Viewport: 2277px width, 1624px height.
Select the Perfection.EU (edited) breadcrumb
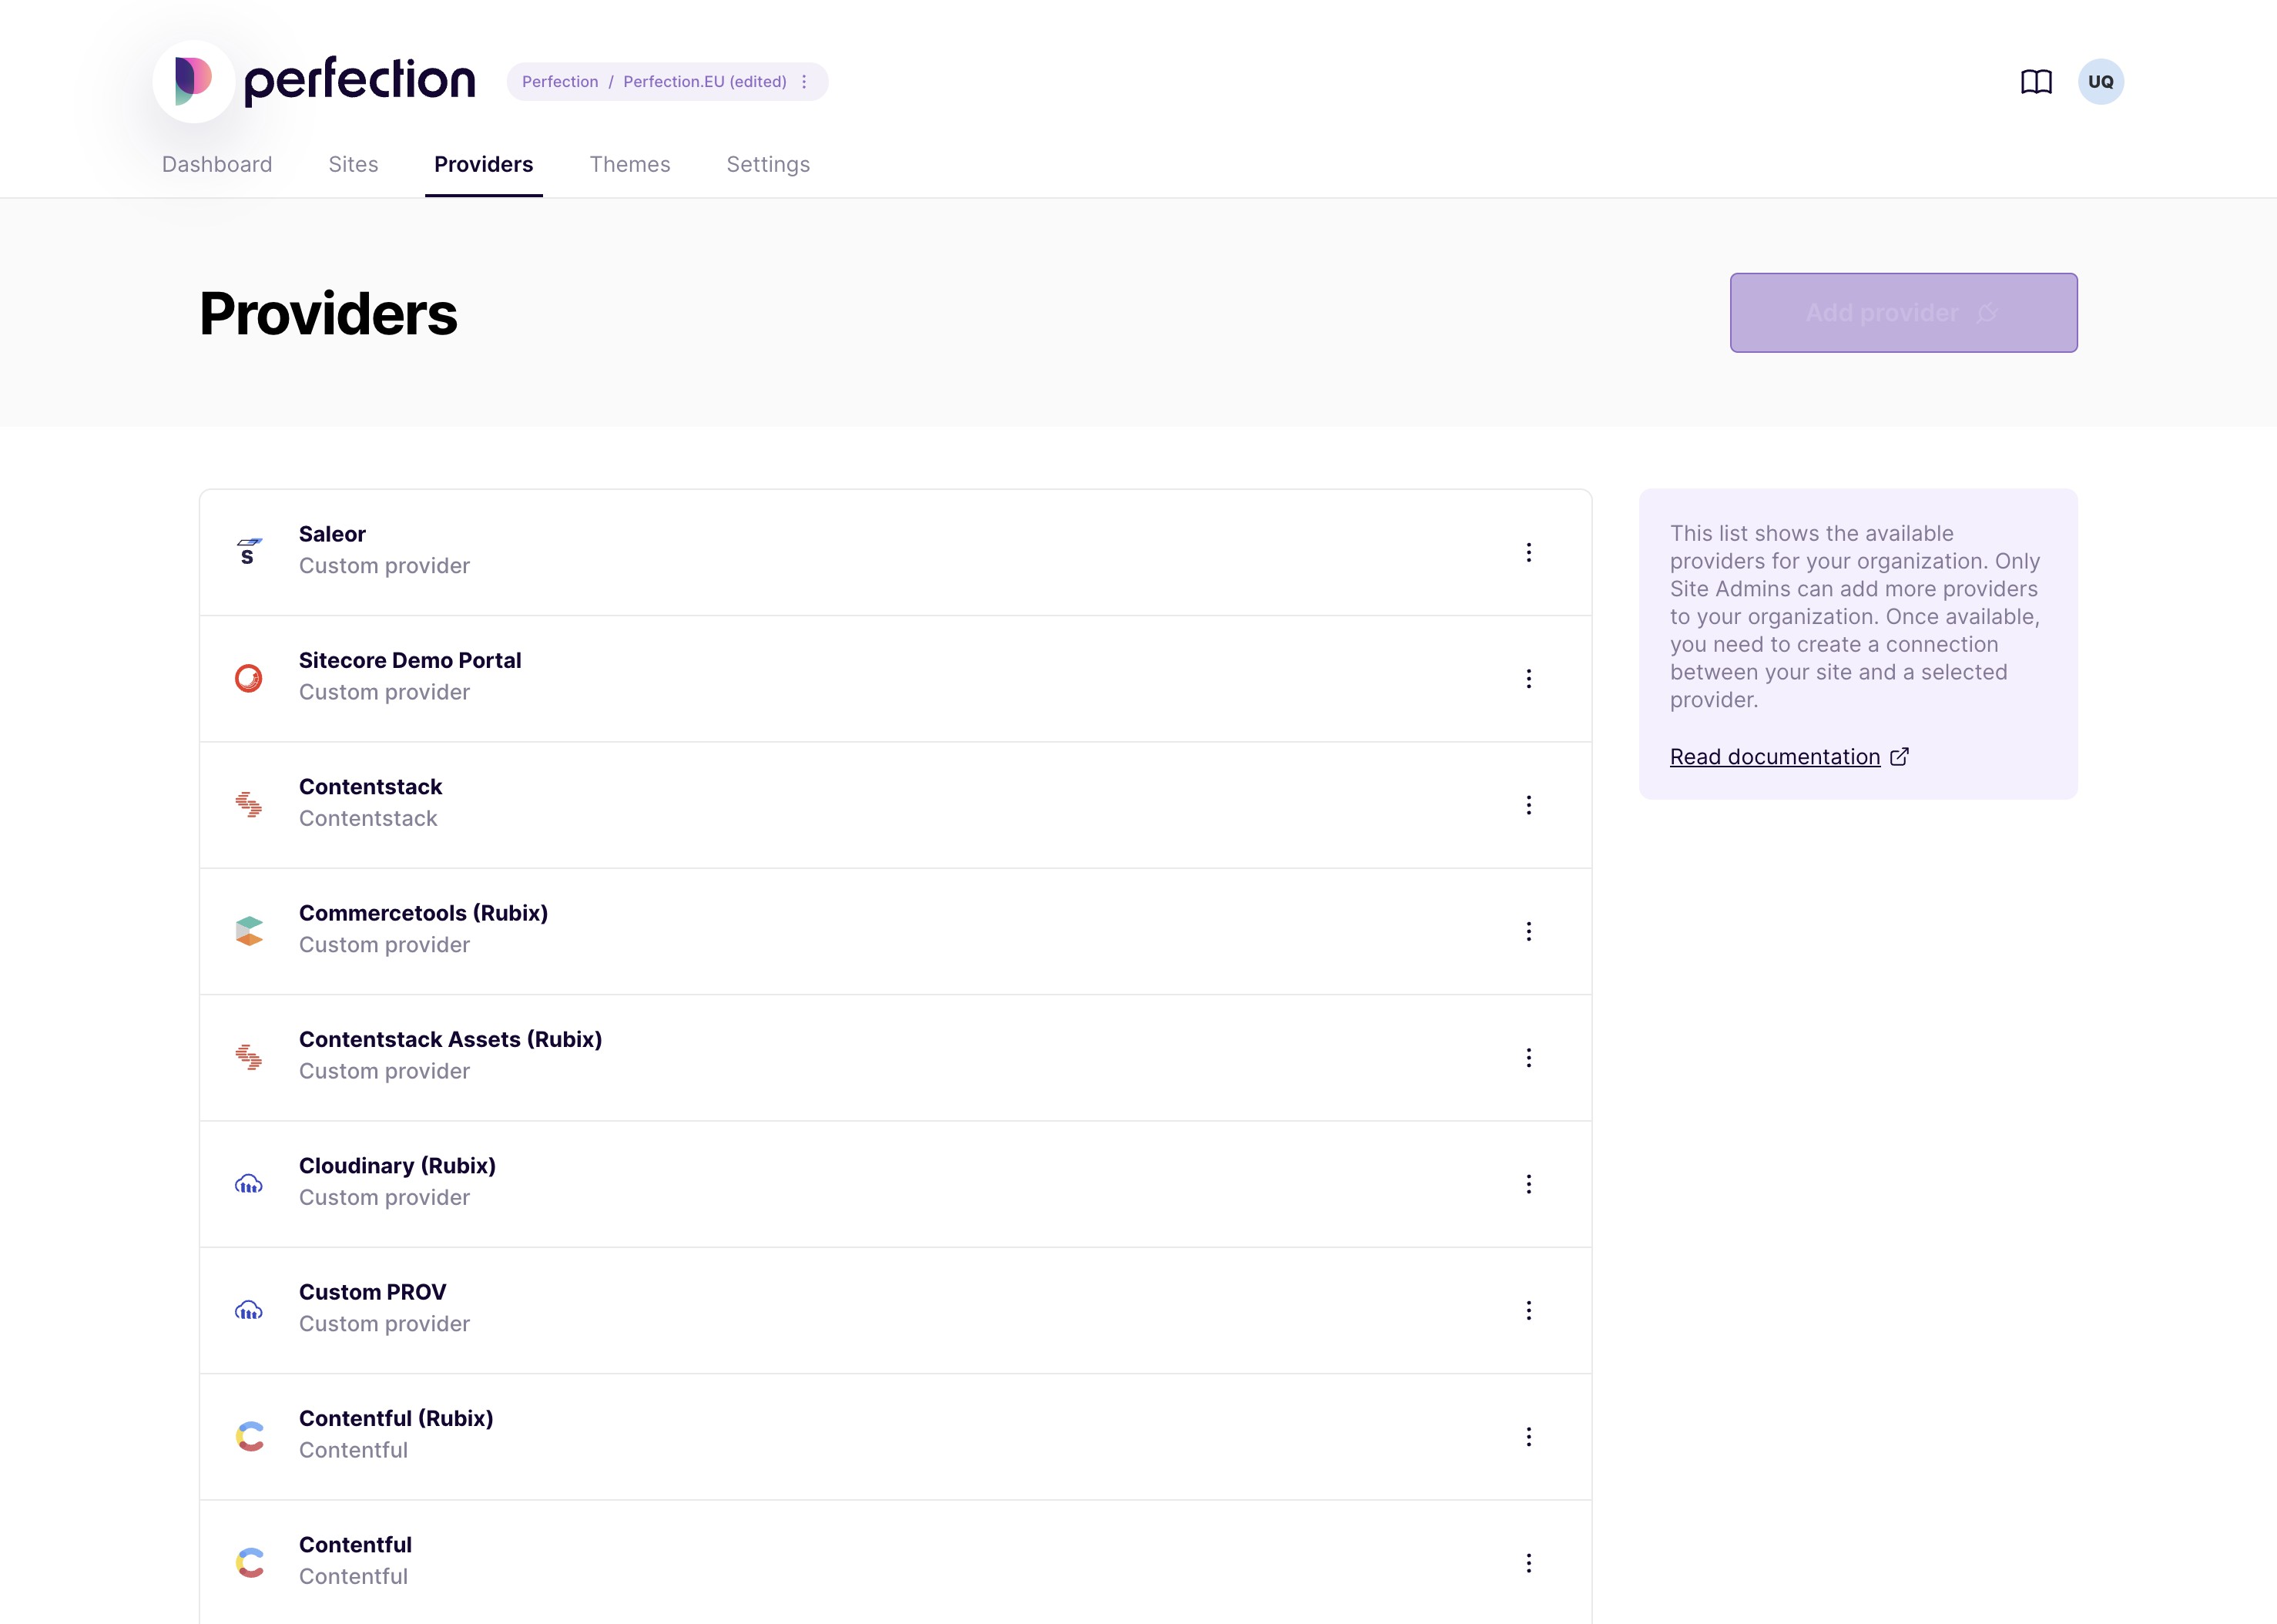(x=704, y=82)
